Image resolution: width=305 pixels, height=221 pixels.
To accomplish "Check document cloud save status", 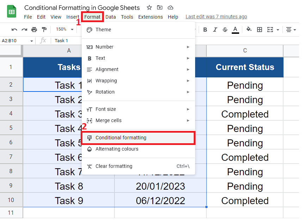I will (170, 7).
